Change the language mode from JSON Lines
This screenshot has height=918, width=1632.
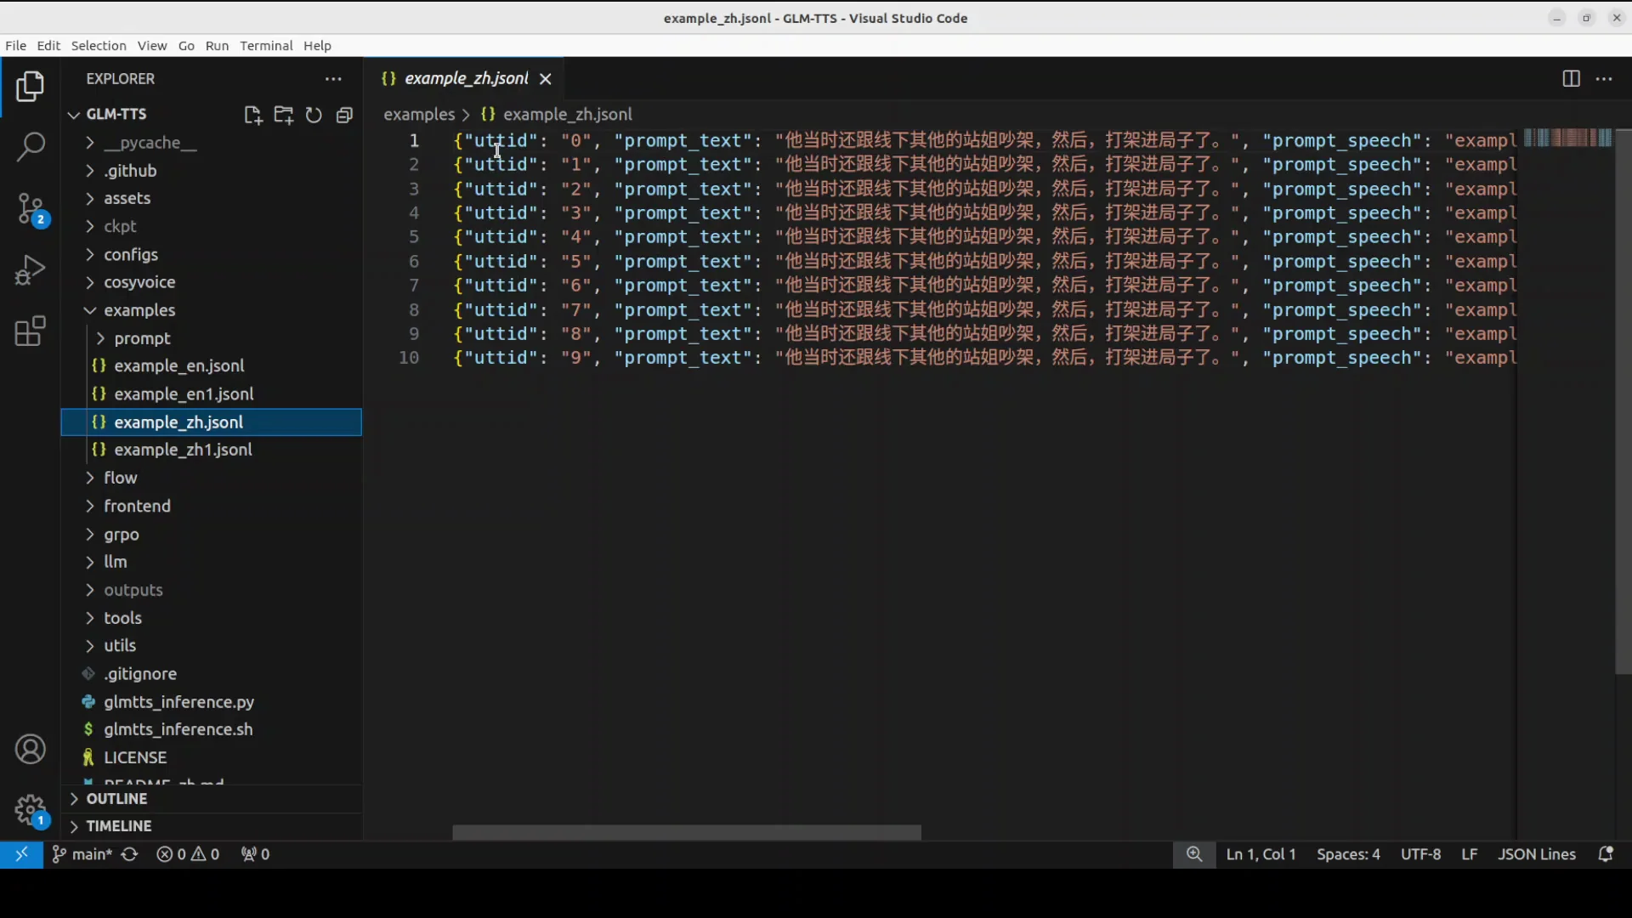click(x=1537, y=854)
